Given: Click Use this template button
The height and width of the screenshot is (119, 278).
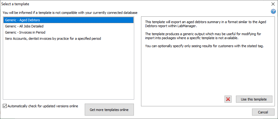Looking at the screenshot, I should (x=254, y=99).
